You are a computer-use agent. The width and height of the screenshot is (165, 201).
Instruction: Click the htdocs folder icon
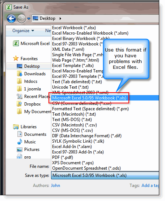tap(19, 81)
